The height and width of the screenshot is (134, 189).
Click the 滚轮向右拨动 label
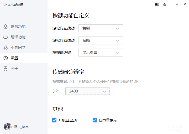click(x=64, y=40)
